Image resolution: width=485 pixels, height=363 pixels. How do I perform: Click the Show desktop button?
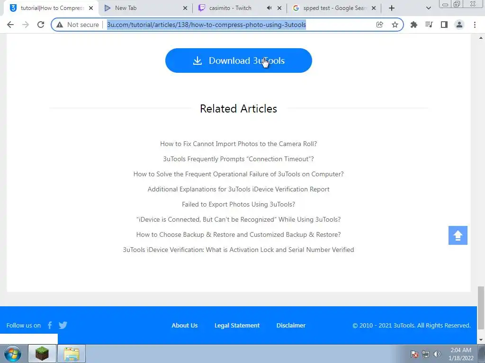tap(482, 354)
